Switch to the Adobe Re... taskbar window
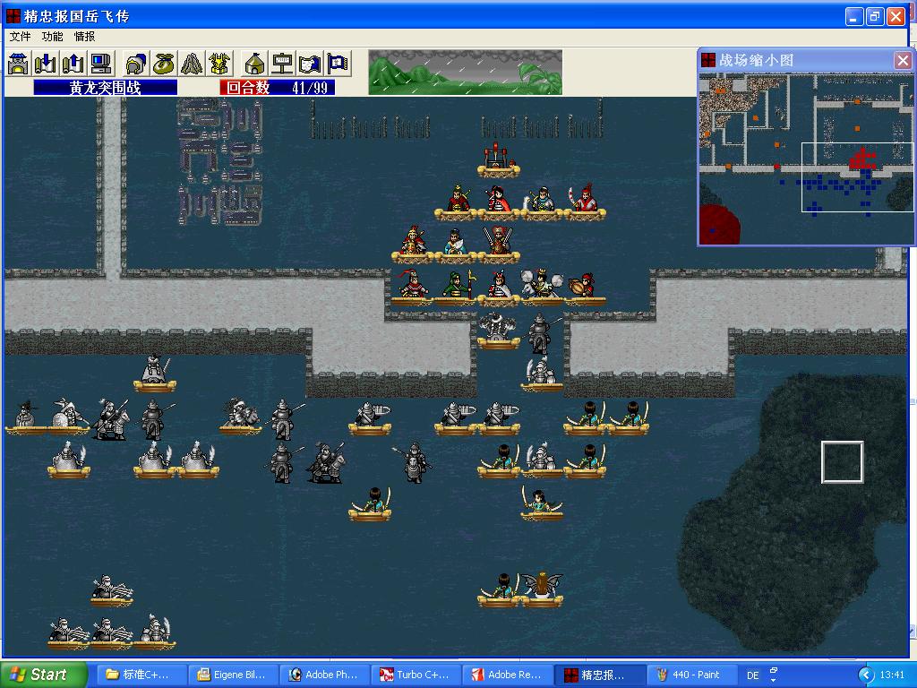The height and width of the screenshot is (688, 917). point(507,675)
